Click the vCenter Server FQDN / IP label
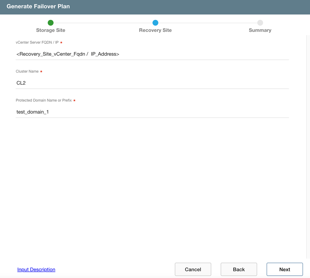310x278 pixels. [x=37, y=42]
